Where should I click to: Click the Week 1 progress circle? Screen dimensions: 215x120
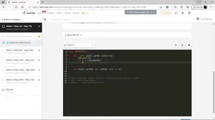tap(3, 26)
